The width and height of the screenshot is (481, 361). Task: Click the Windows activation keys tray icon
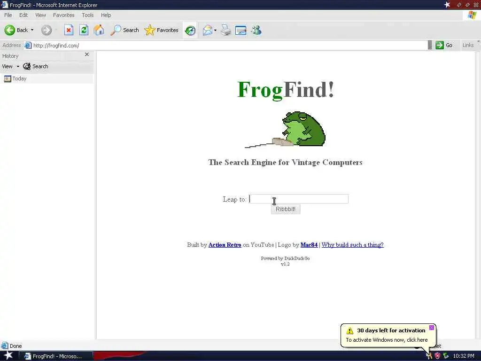tap(429, 356)
